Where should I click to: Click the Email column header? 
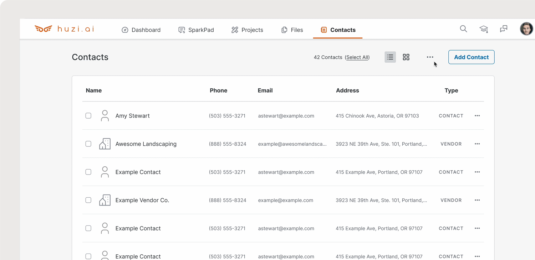point(265,90)
